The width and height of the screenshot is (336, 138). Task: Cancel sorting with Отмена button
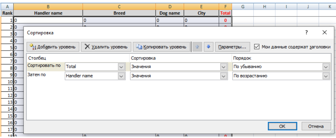pyautogui.click(x=316, y=126)
